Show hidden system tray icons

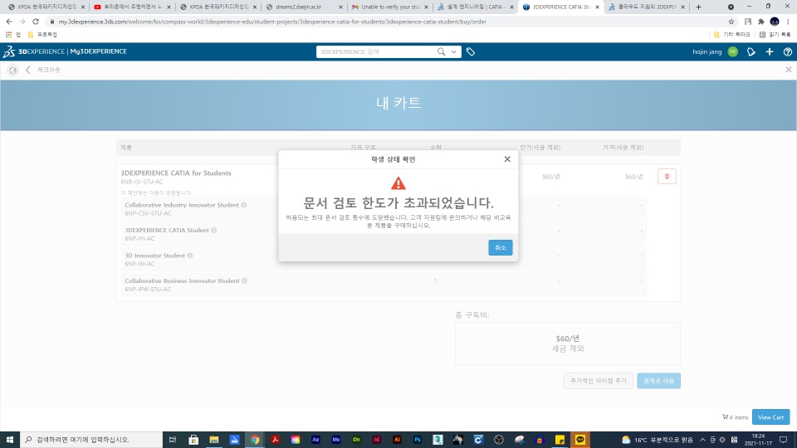pos(702,440)
